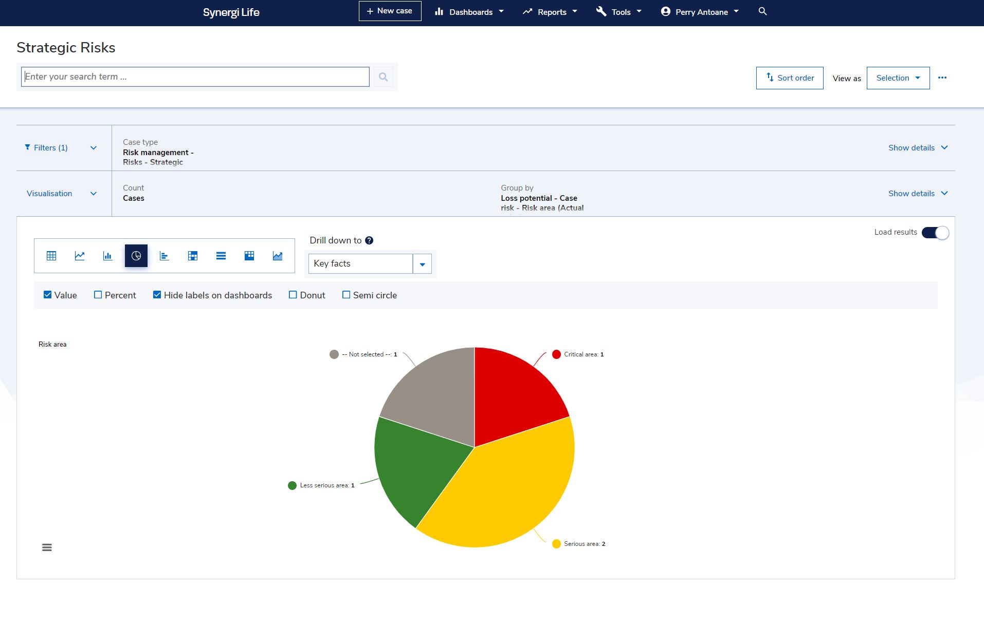Viewport: 984px width, 625px height.
Task: Expand Show details for Visualisation
Action: [918, 193]
